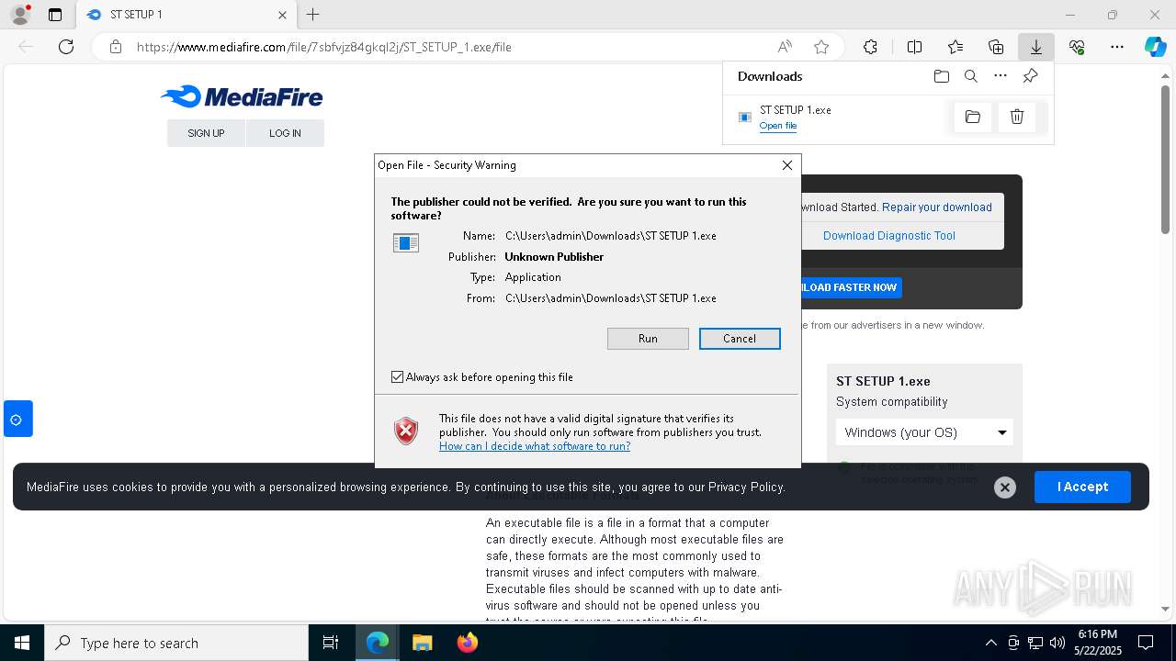The height and width of the screenshot is (661, 1176).
Task: Cancel the security warning dialog
Action: 740,339
